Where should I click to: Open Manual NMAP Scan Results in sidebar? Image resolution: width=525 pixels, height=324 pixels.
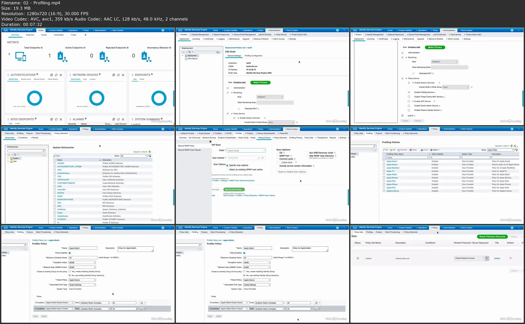189,150
